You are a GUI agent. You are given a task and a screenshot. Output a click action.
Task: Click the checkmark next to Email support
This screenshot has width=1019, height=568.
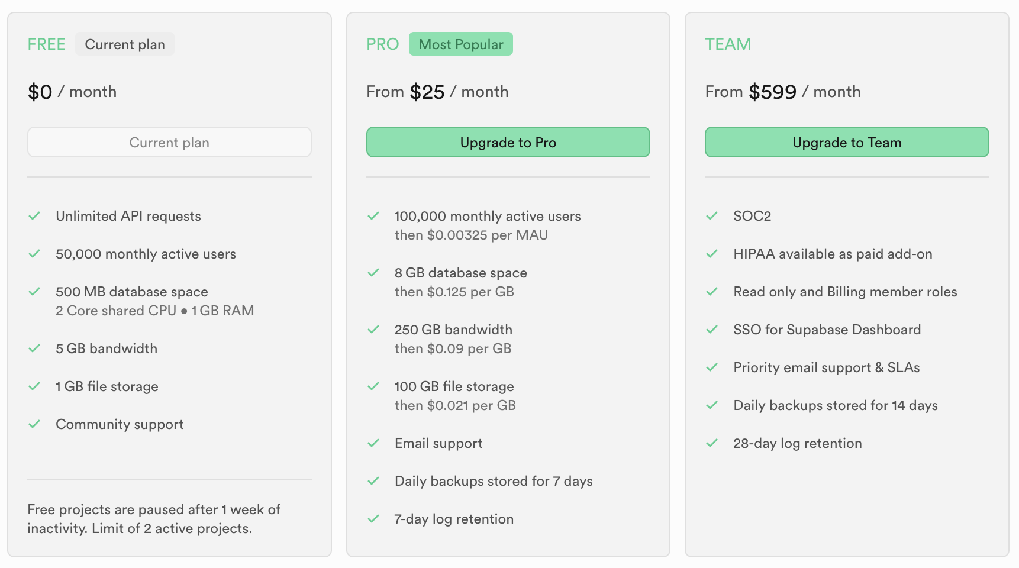click(x=373, y=443)
